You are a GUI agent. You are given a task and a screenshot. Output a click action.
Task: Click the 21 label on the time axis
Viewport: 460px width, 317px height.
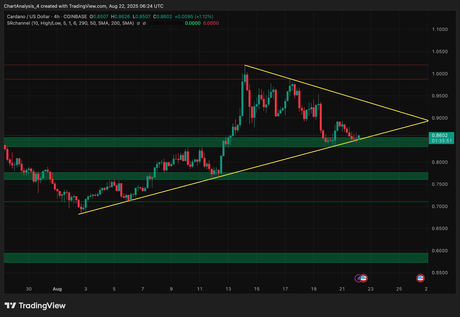pos(342,289)
